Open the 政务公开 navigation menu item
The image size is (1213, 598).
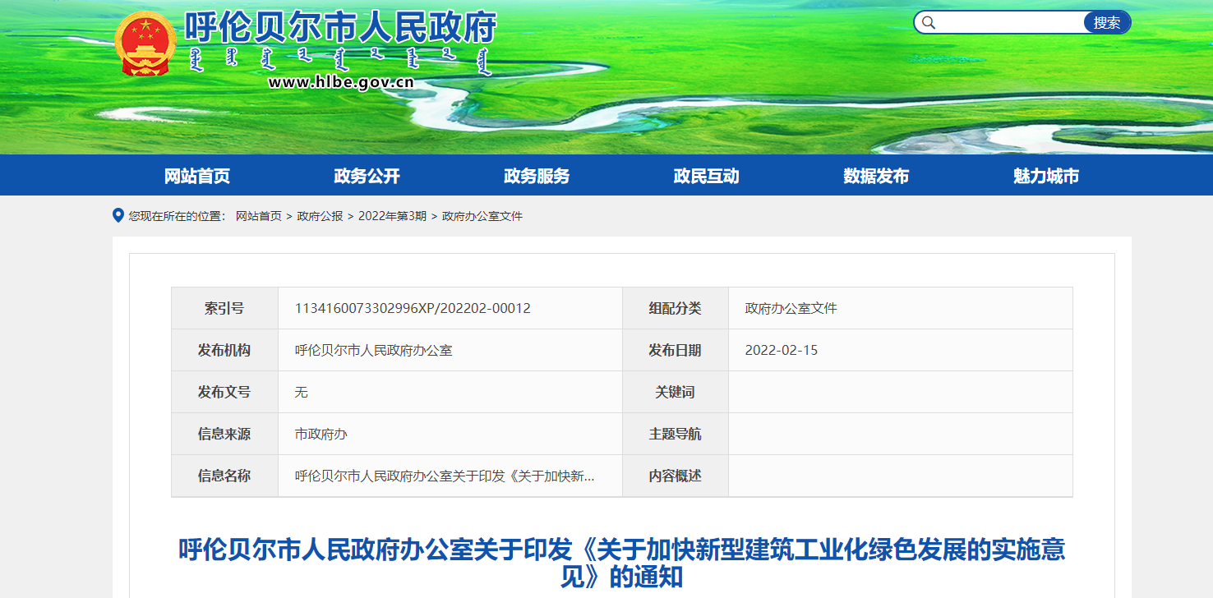[367, 176]
